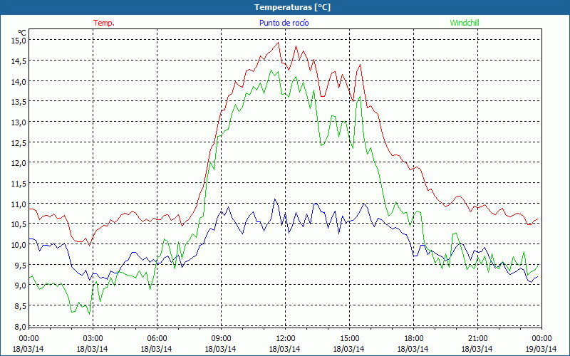Click the 18:00 time axis label
The width and height of the screenshot is (570, 356).
(x=413, y=338)
